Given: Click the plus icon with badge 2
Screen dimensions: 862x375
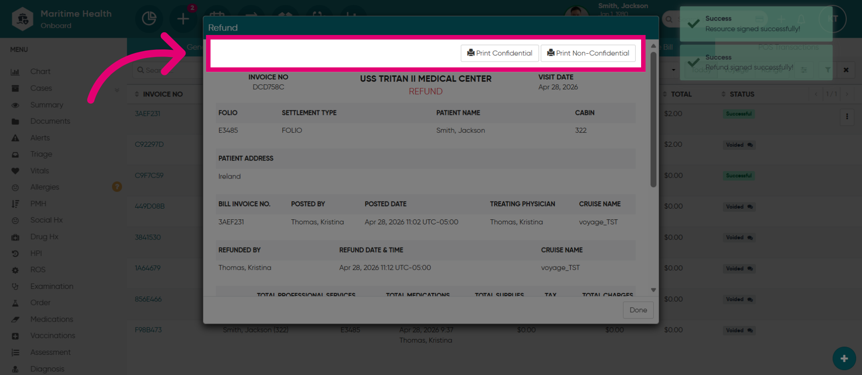Looking at the screenshot, I should (x=183, y=19).
